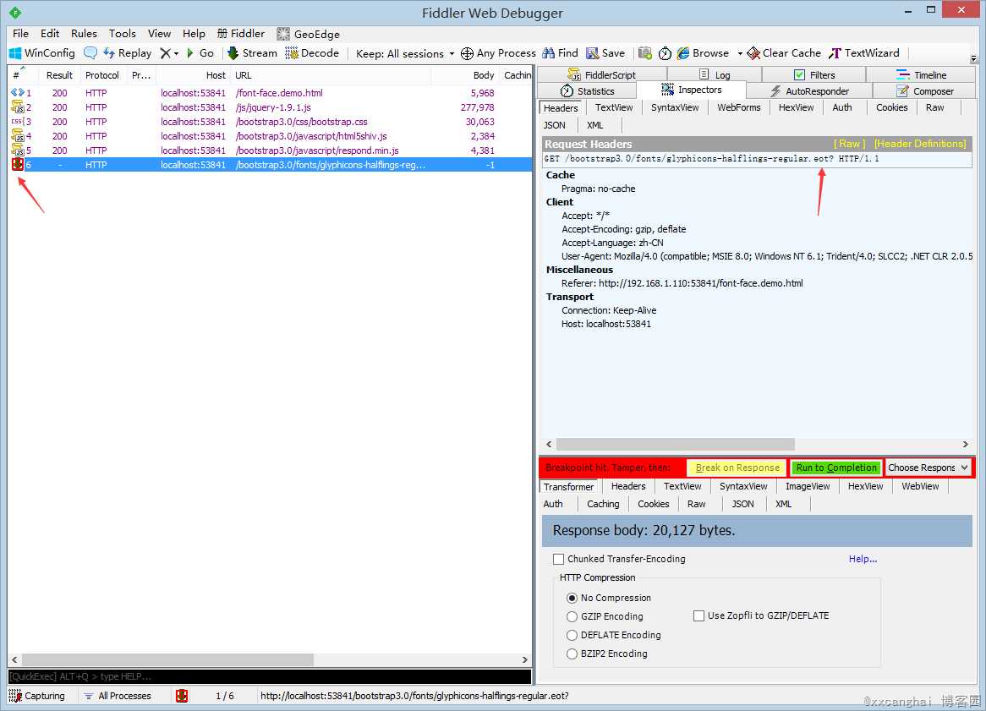This screenshot has height=711, width=986.
Task: Select the No Compression radio button
Action: [x=572, y=598]
